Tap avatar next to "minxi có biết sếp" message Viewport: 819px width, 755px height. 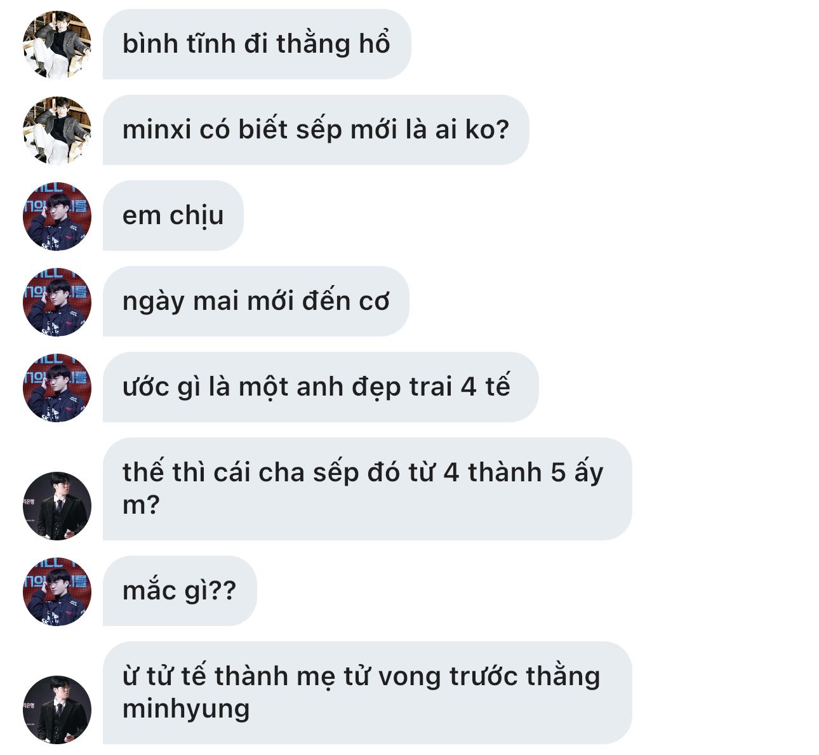(x=57, y=130)
